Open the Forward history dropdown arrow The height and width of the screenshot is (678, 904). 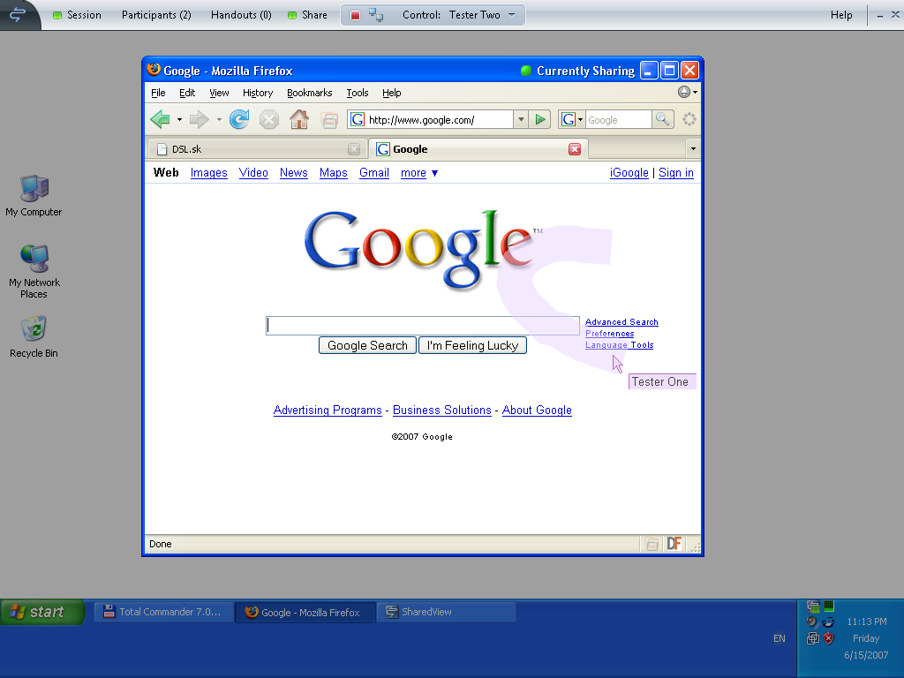point(219,120)
